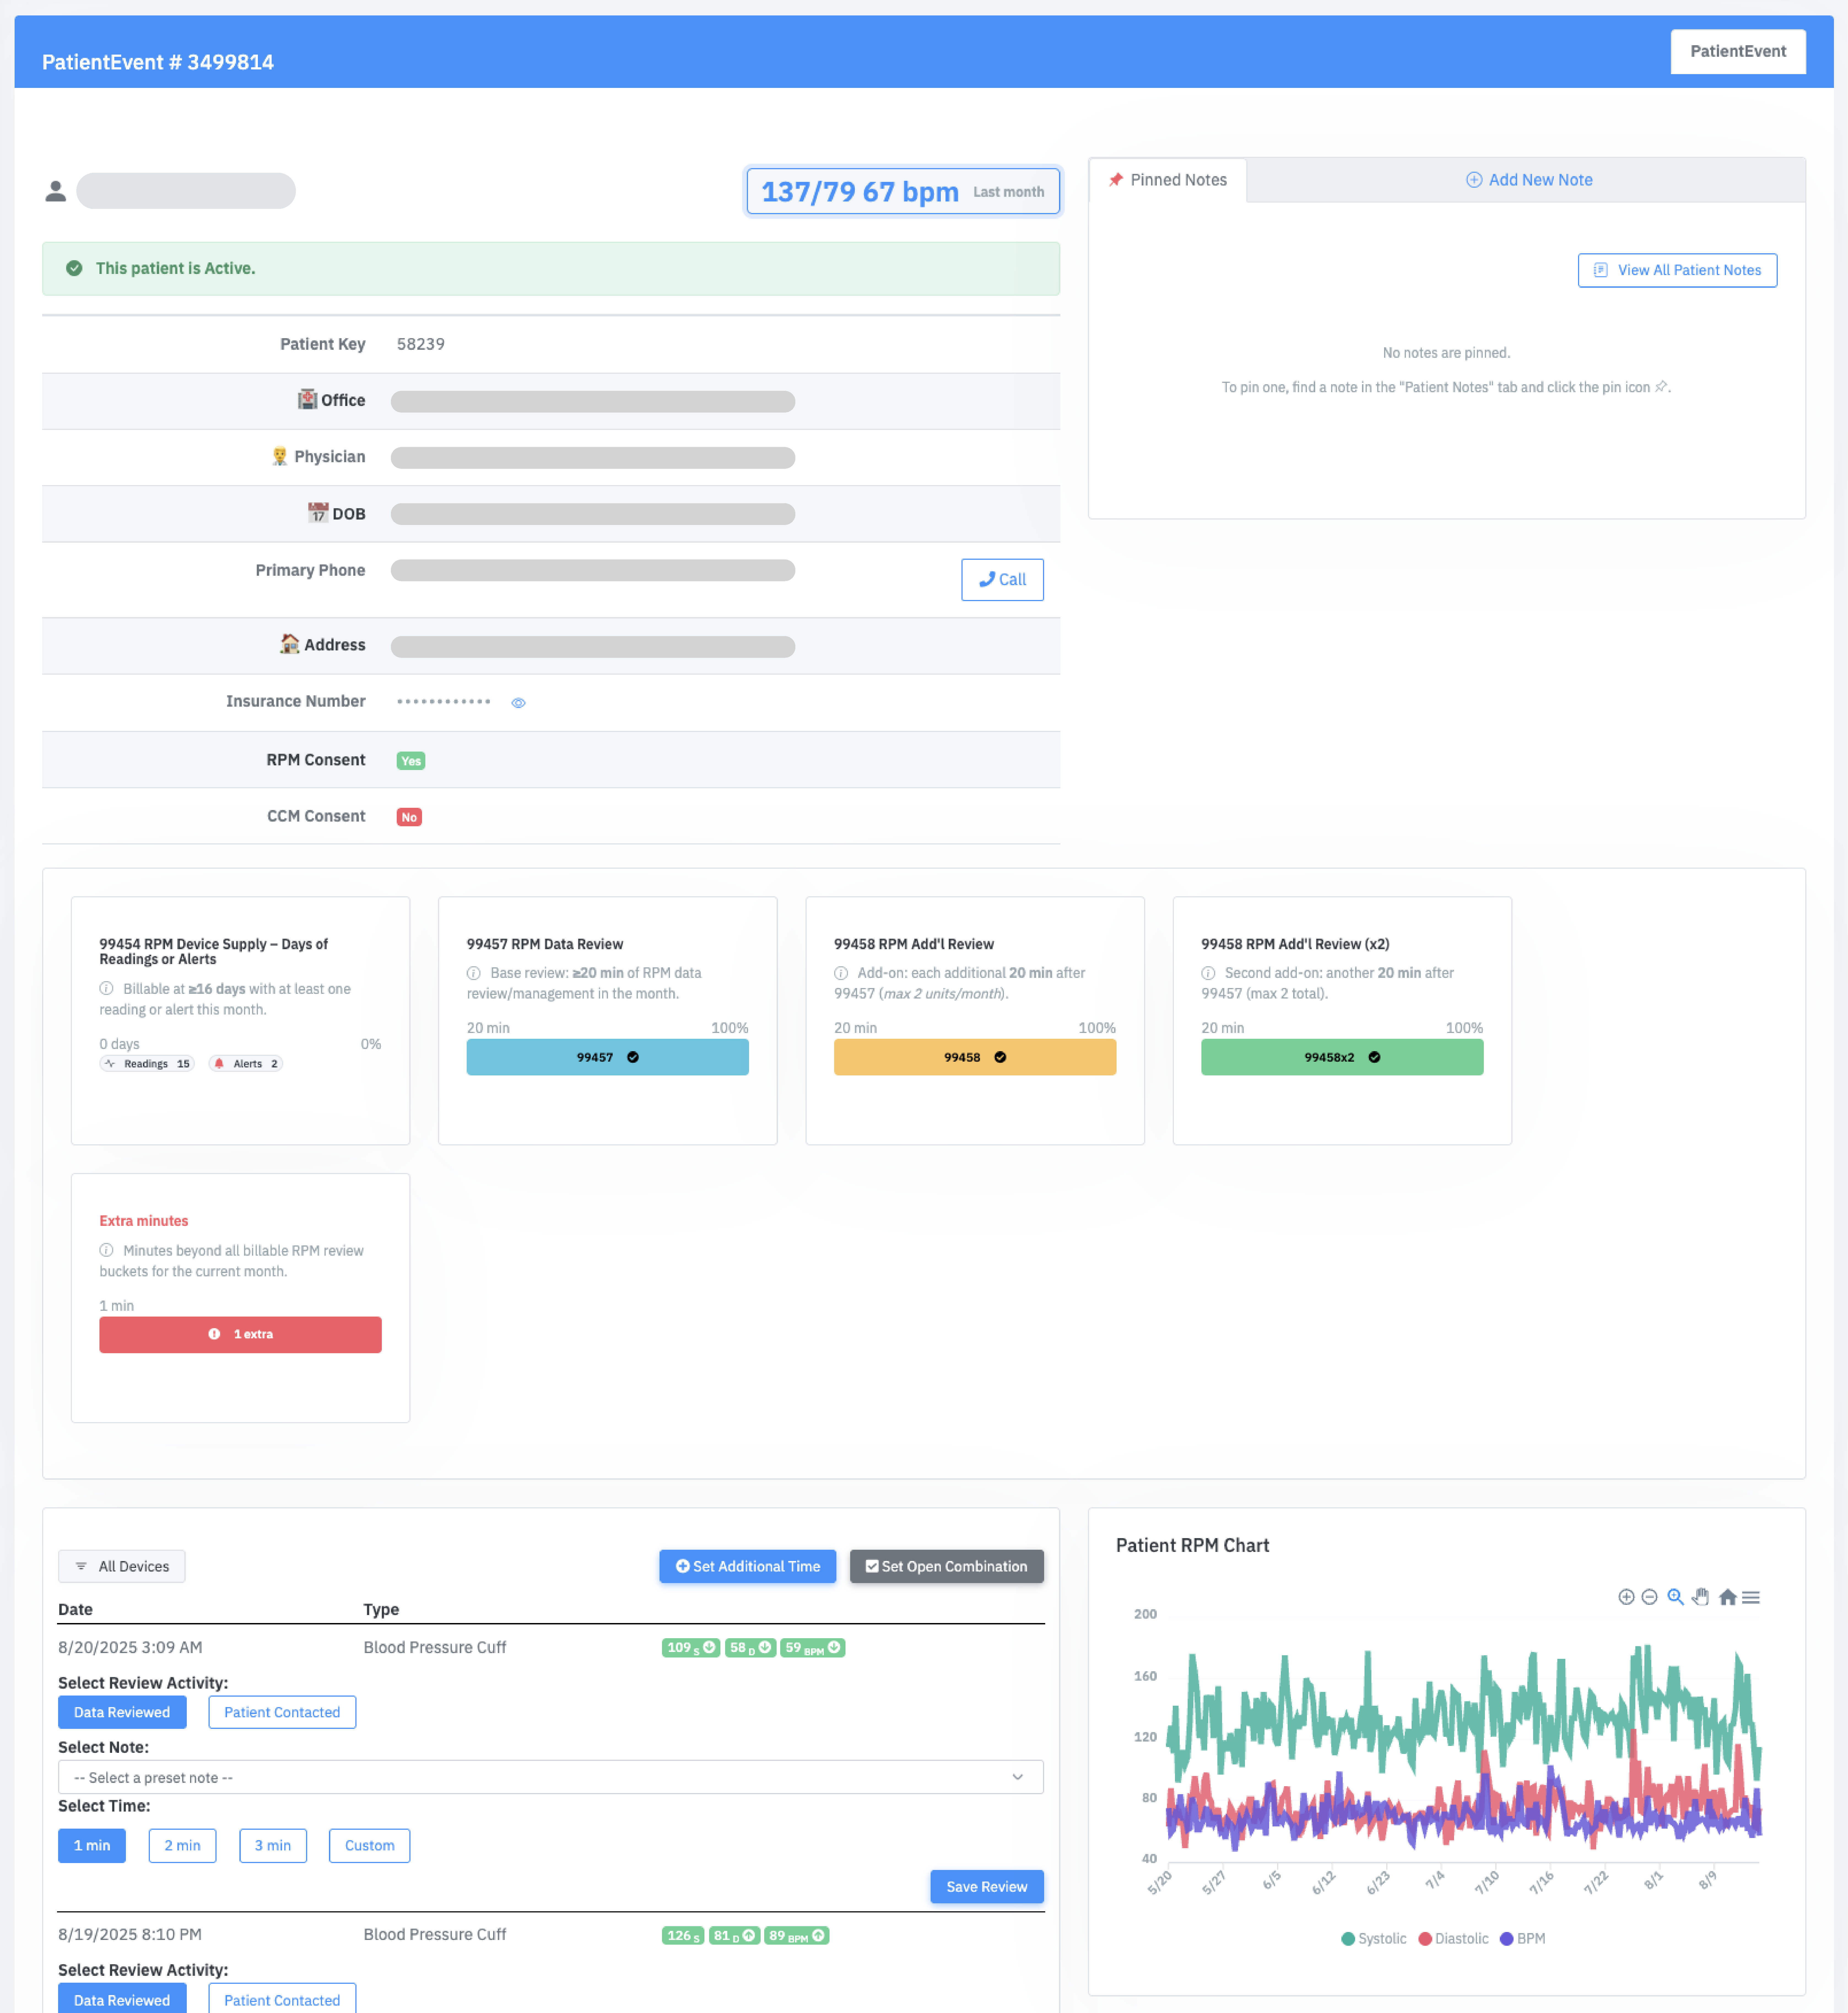Open the Add New Note tab
The width and height of the screenshot is (1848, 2013).
tap(1529, 180)
